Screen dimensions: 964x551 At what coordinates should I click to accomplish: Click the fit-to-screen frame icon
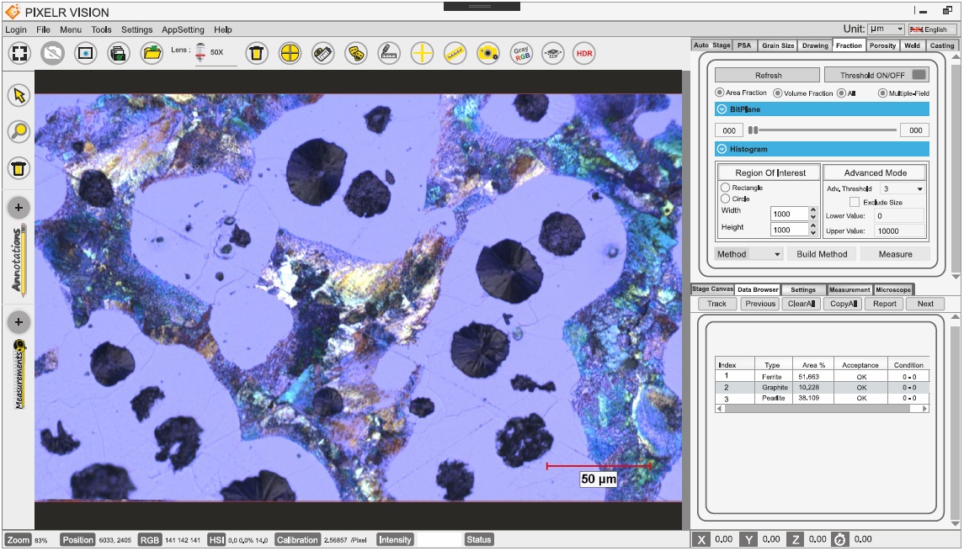point(19,53)
